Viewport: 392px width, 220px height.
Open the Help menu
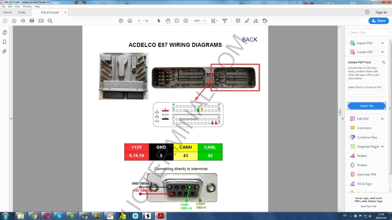(x=37, y=7)
